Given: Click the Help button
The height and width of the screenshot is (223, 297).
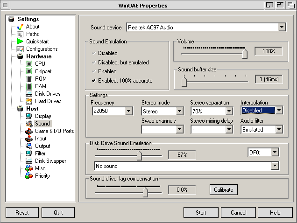Looking at the screenshot, I should point(275,213).
